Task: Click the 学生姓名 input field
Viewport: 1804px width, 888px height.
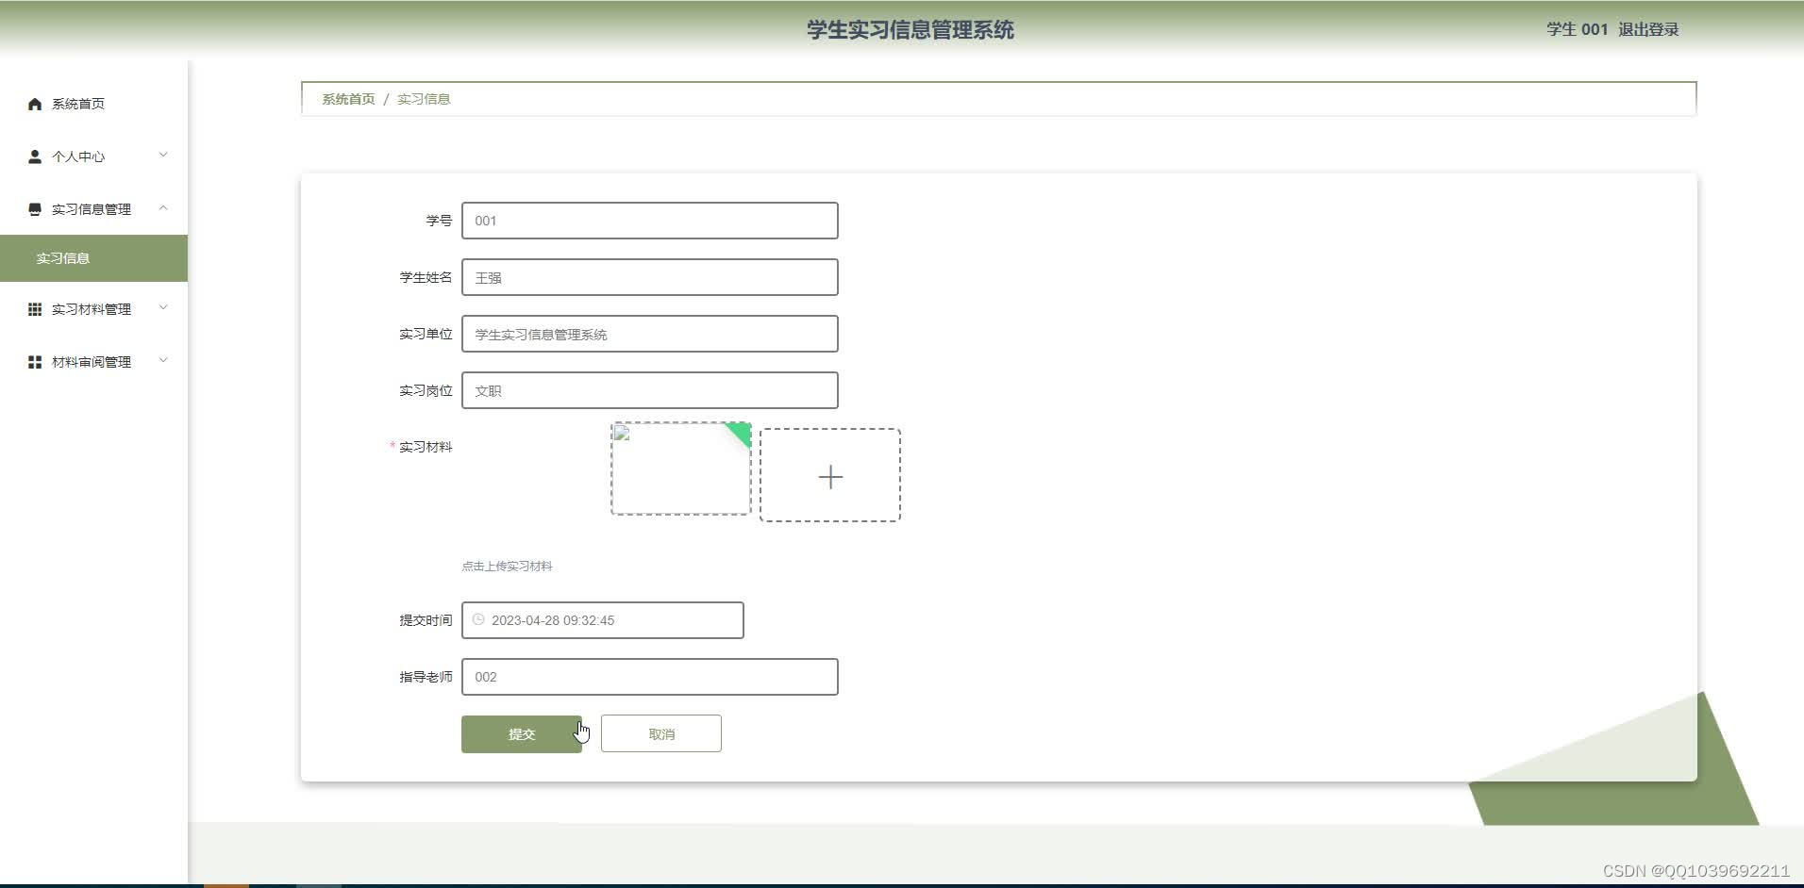Action: (x=650, y=277)
